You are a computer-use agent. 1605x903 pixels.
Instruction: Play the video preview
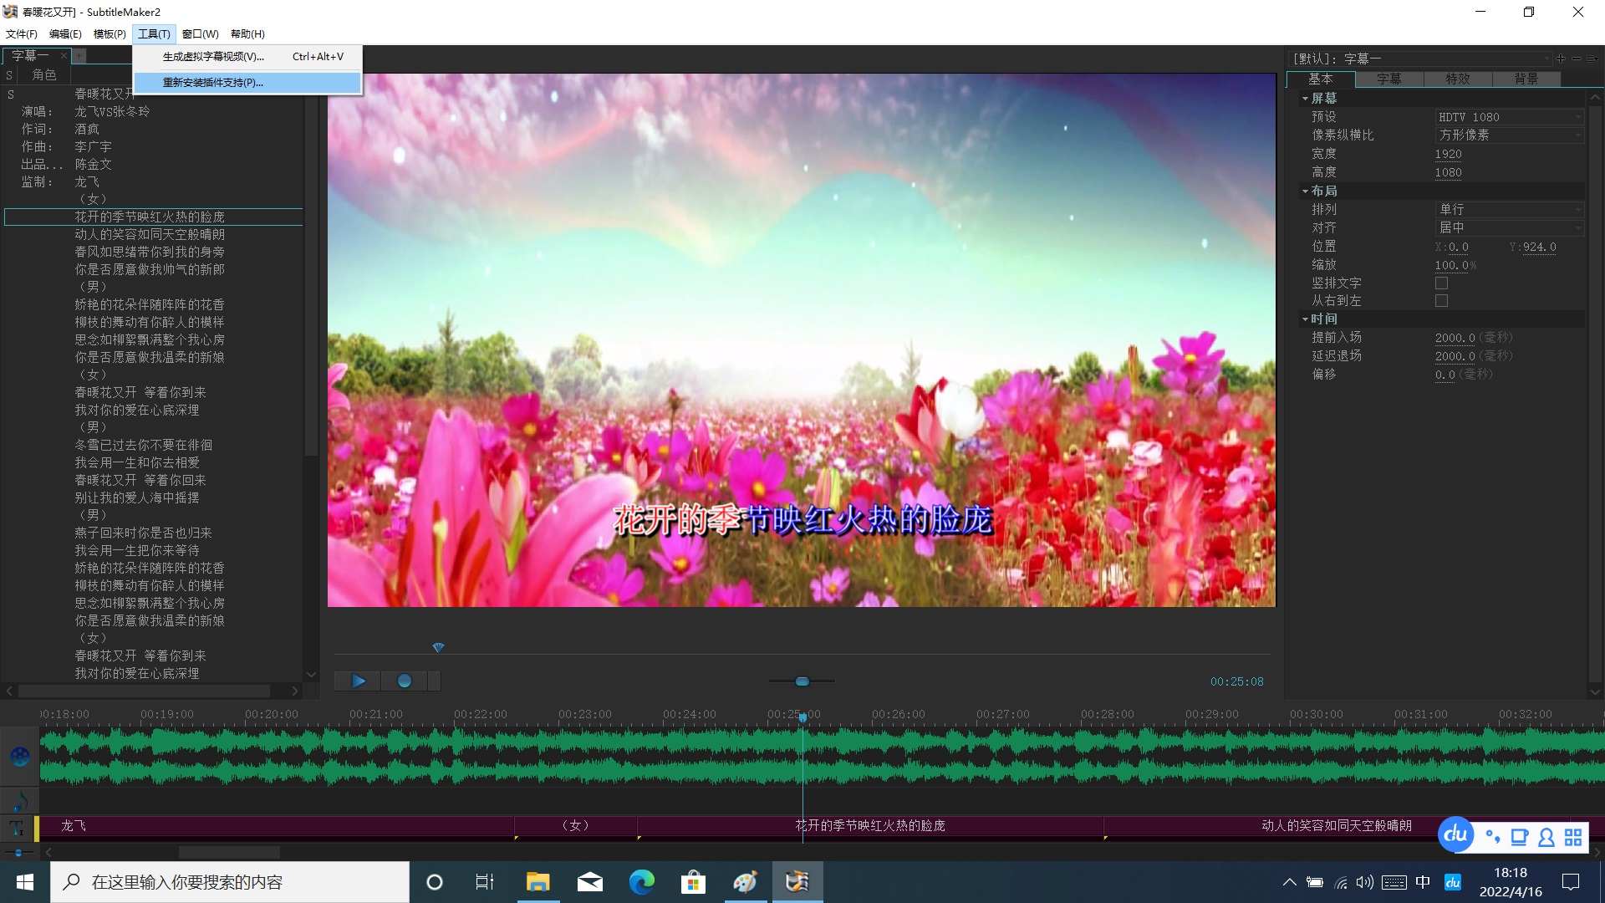pyautogui.click(x=358, y=681)
